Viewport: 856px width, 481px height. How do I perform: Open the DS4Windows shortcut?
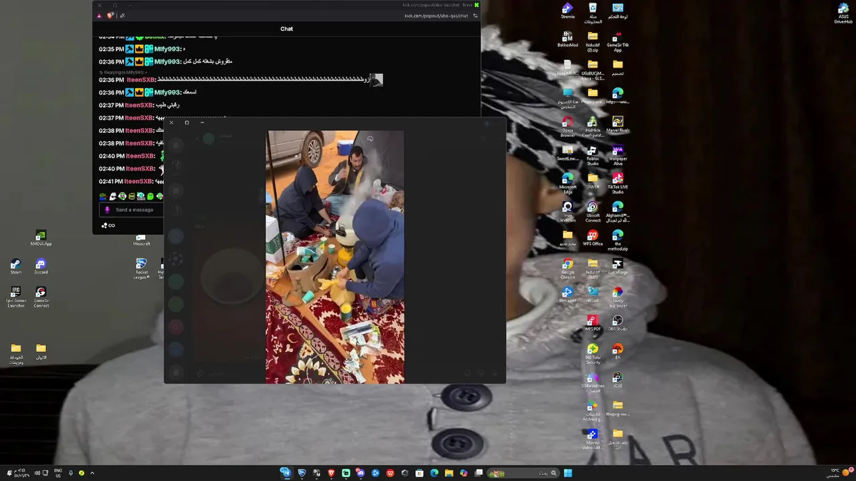click(x=593, y=382)
